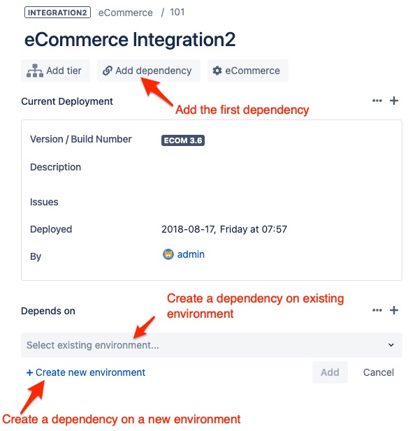
Task: Click the plus icon next to Depends on
Action: (x=394, y=310)
